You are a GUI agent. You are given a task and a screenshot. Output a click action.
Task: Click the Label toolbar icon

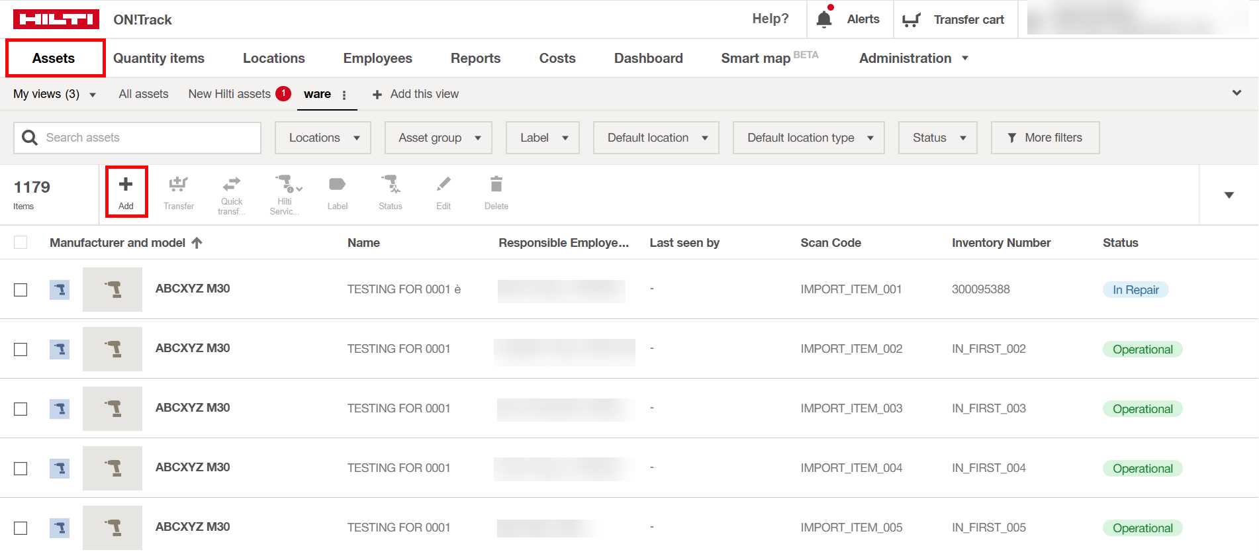(x=338, y=184)
